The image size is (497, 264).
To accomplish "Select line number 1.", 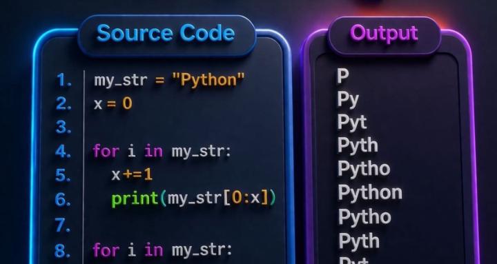I will click(64, 80).
